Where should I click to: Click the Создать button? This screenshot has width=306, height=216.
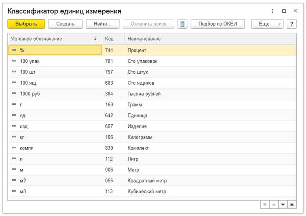coord(65,24)
